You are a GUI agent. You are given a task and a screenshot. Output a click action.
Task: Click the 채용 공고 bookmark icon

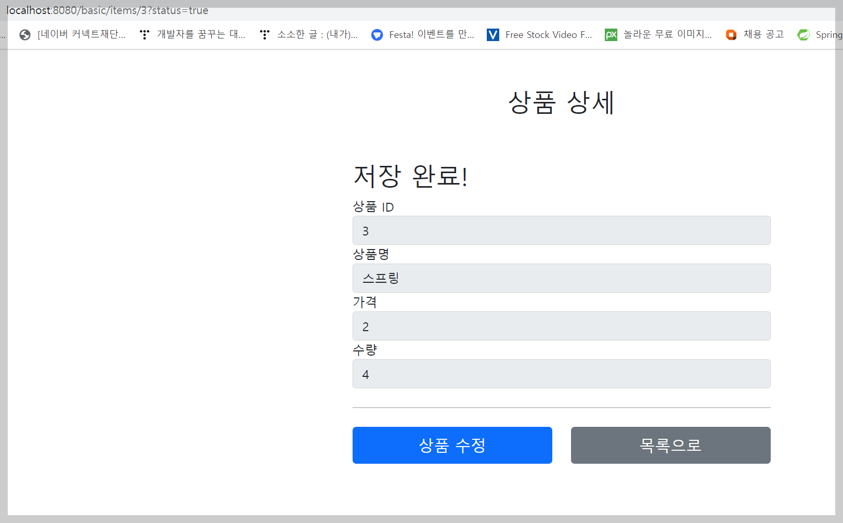[731, 35]
